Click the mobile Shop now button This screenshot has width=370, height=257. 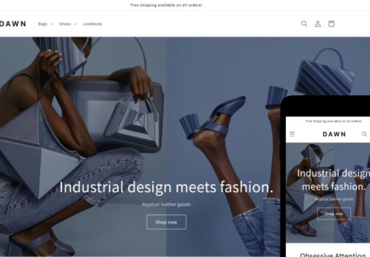334,214
